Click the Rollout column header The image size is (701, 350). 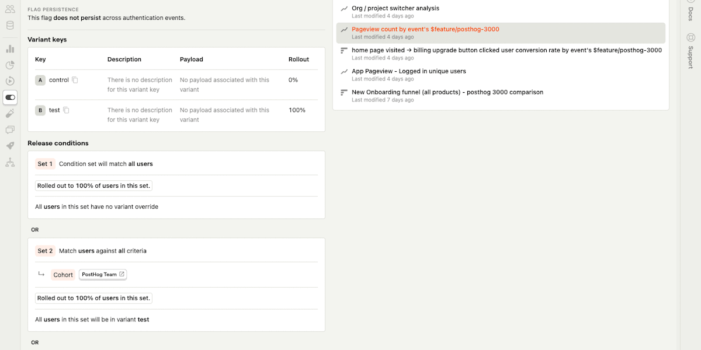pos(299,60)
